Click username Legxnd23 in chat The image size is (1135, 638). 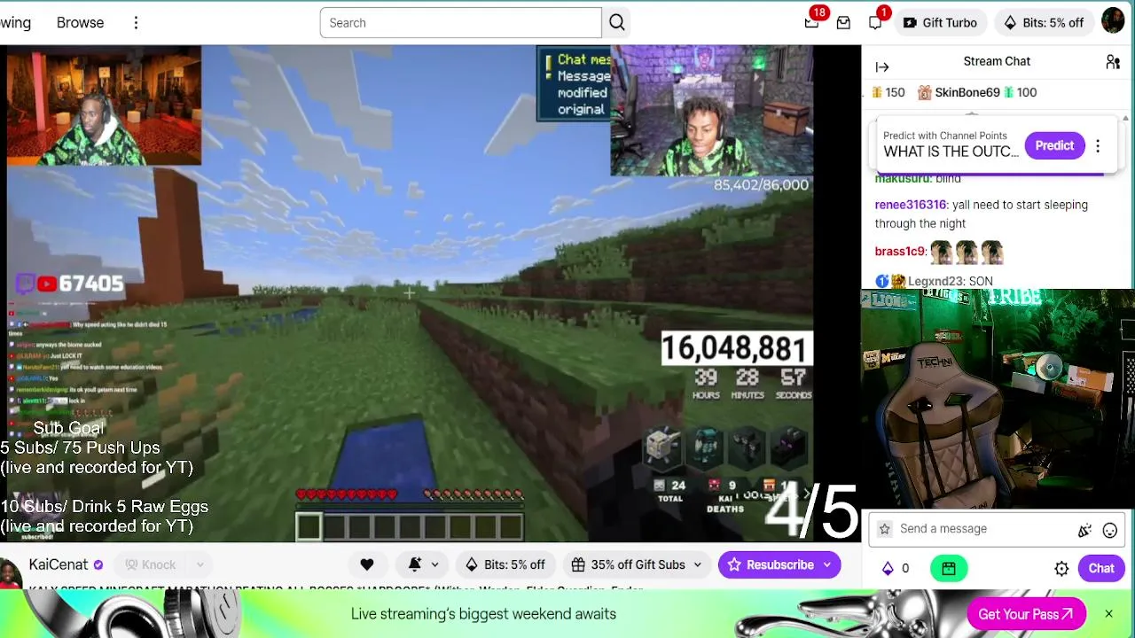[935, 282]
